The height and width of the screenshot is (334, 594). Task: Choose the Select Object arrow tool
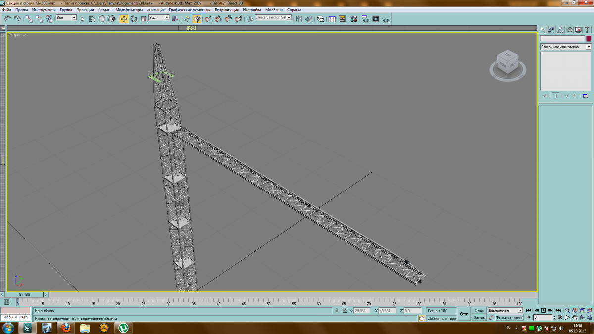coord(82,19)
